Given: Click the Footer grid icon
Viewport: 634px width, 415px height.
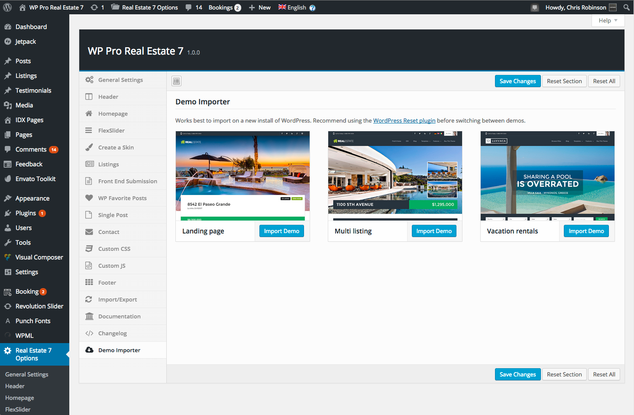Looking at the screenshot, I should (89, 282).
